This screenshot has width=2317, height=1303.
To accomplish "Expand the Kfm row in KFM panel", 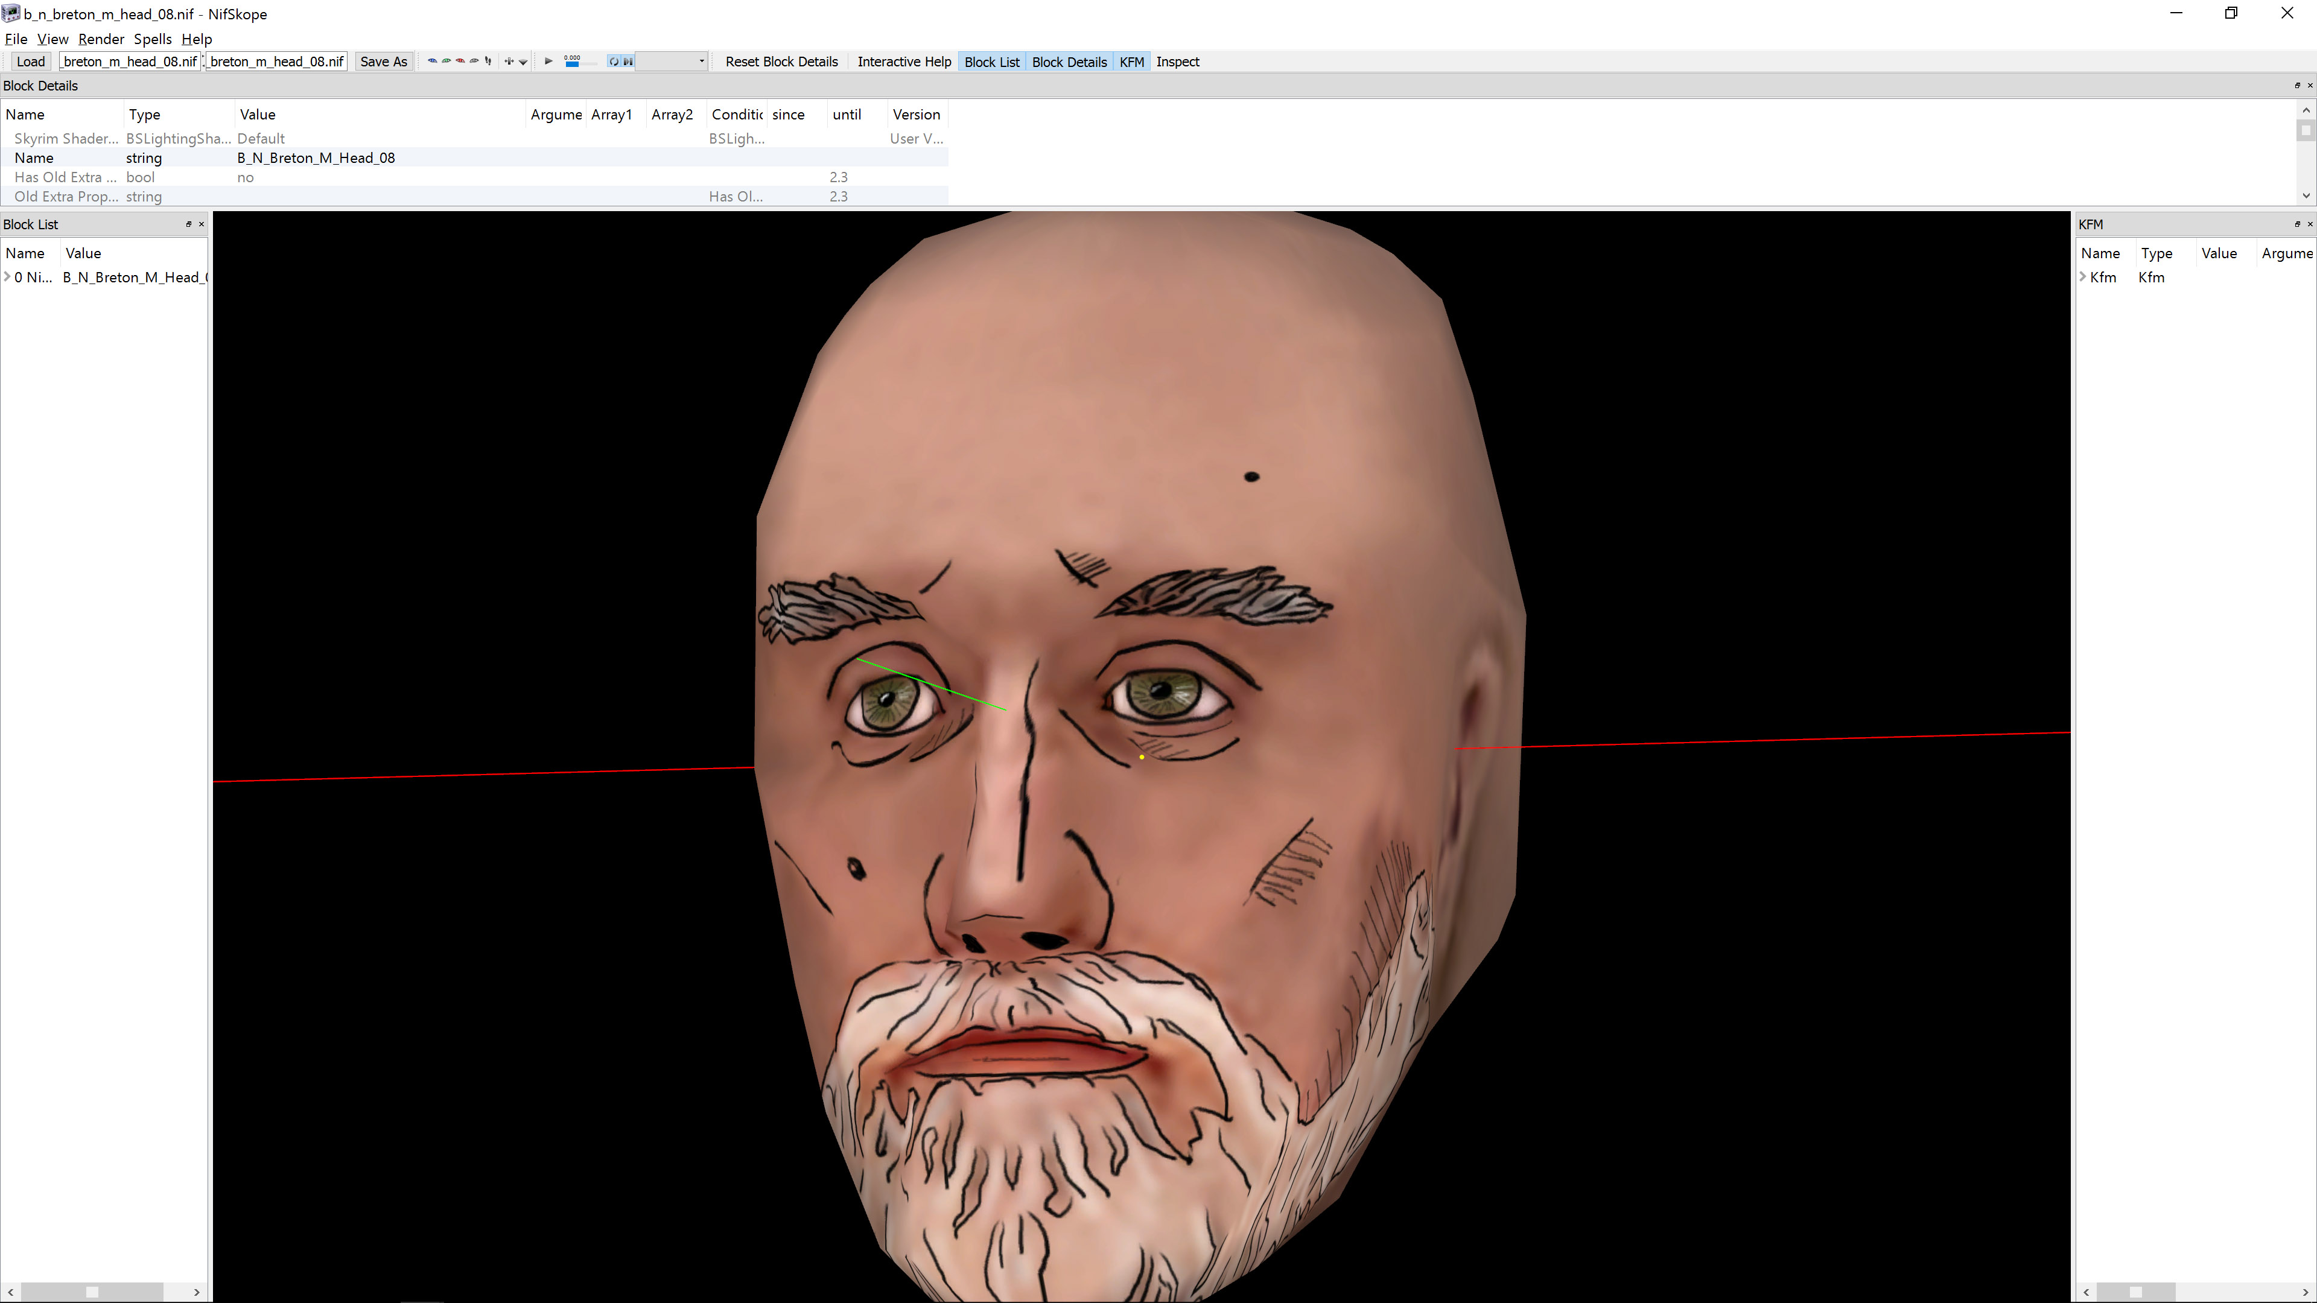I will pyautogui.click(x=2083, y=277).
